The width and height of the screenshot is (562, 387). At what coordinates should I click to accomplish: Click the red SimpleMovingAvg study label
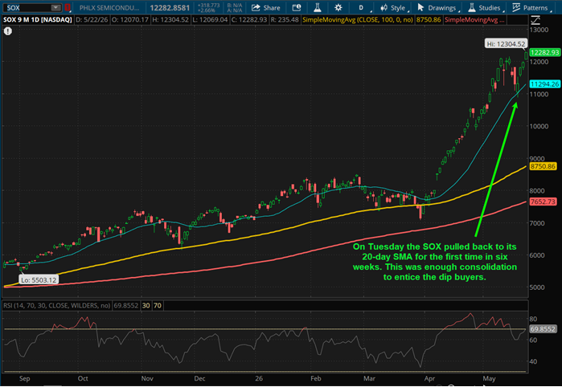[x=474, y=20]
